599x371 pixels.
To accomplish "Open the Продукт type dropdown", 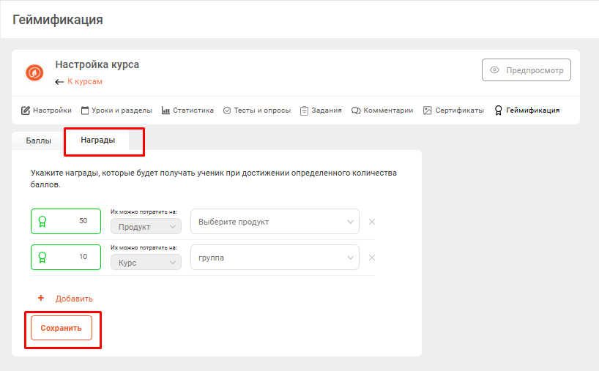I will pos(146,227).
